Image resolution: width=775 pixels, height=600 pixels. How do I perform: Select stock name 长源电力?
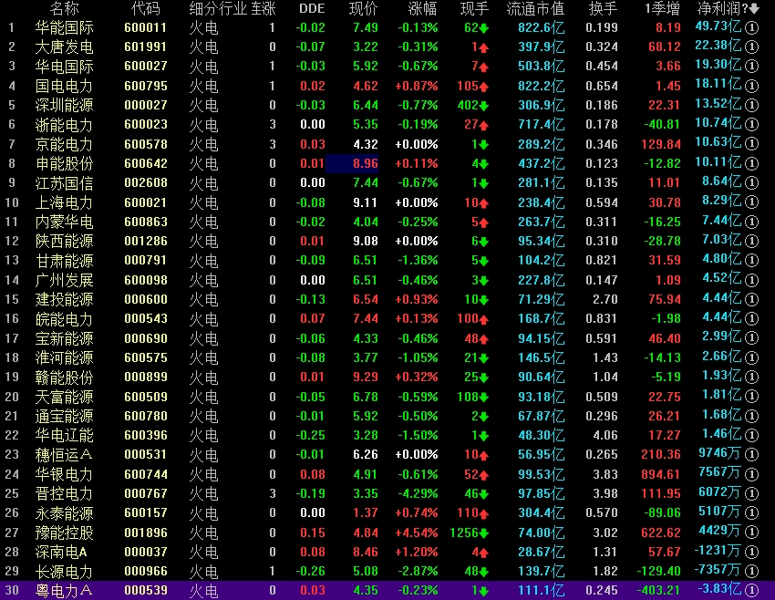pyautogui.click(x=64, y=572)
